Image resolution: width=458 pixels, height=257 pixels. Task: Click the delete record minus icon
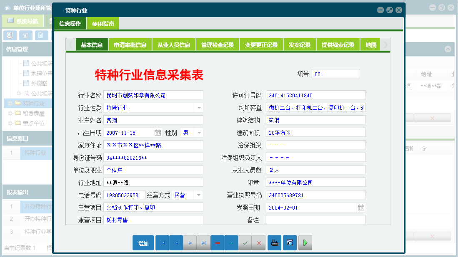tap(218, 242)
